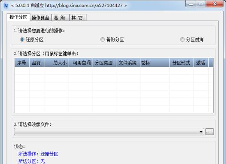Switch to the 高级 tab
Screen dimensions: 226x164
tap(60, 18)
